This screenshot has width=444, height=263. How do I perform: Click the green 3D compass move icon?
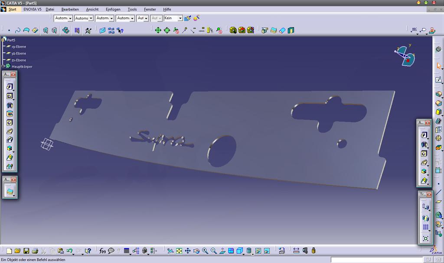158,30
